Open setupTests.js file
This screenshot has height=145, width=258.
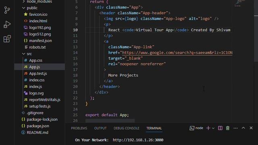click(x=40, y=106)
